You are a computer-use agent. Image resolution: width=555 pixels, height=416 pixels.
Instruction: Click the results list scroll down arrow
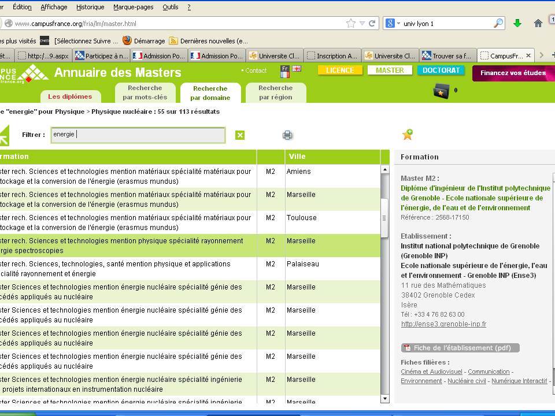tap(385, 399)
